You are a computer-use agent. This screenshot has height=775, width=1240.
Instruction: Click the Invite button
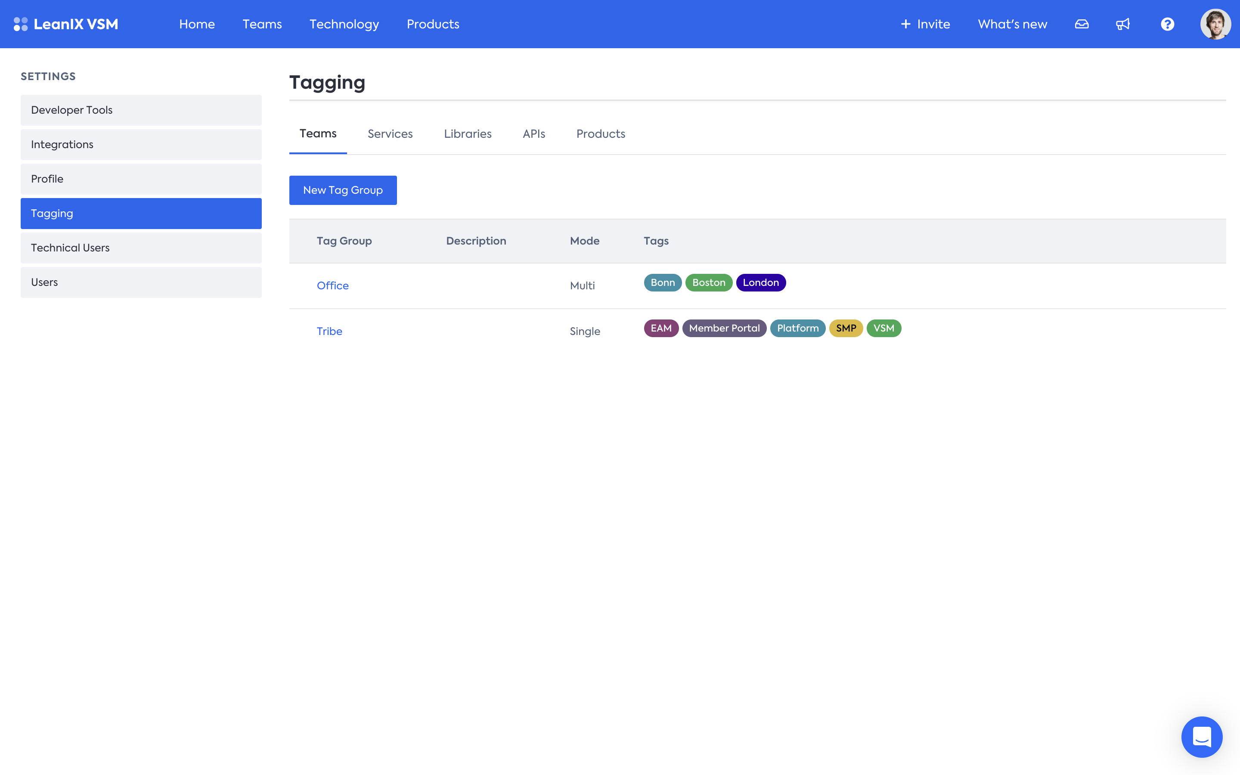point(925,24)
